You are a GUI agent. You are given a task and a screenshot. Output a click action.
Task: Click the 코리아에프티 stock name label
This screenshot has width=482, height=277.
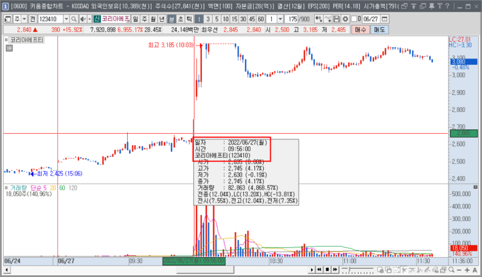(x=115, y=19)
